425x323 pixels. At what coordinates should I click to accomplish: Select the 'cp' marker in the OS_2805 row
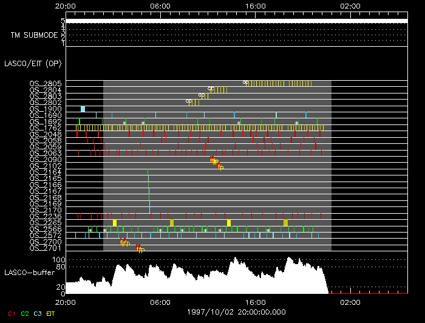coord(246,83)
